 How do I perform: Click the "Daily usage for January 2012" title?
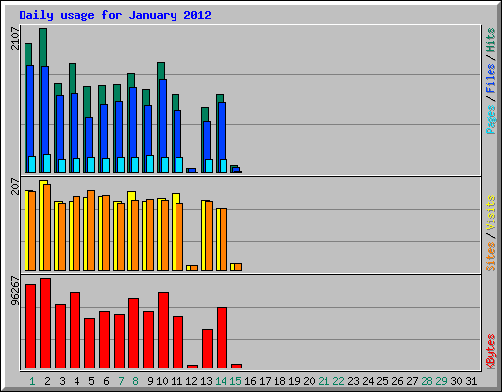point(115,16)
